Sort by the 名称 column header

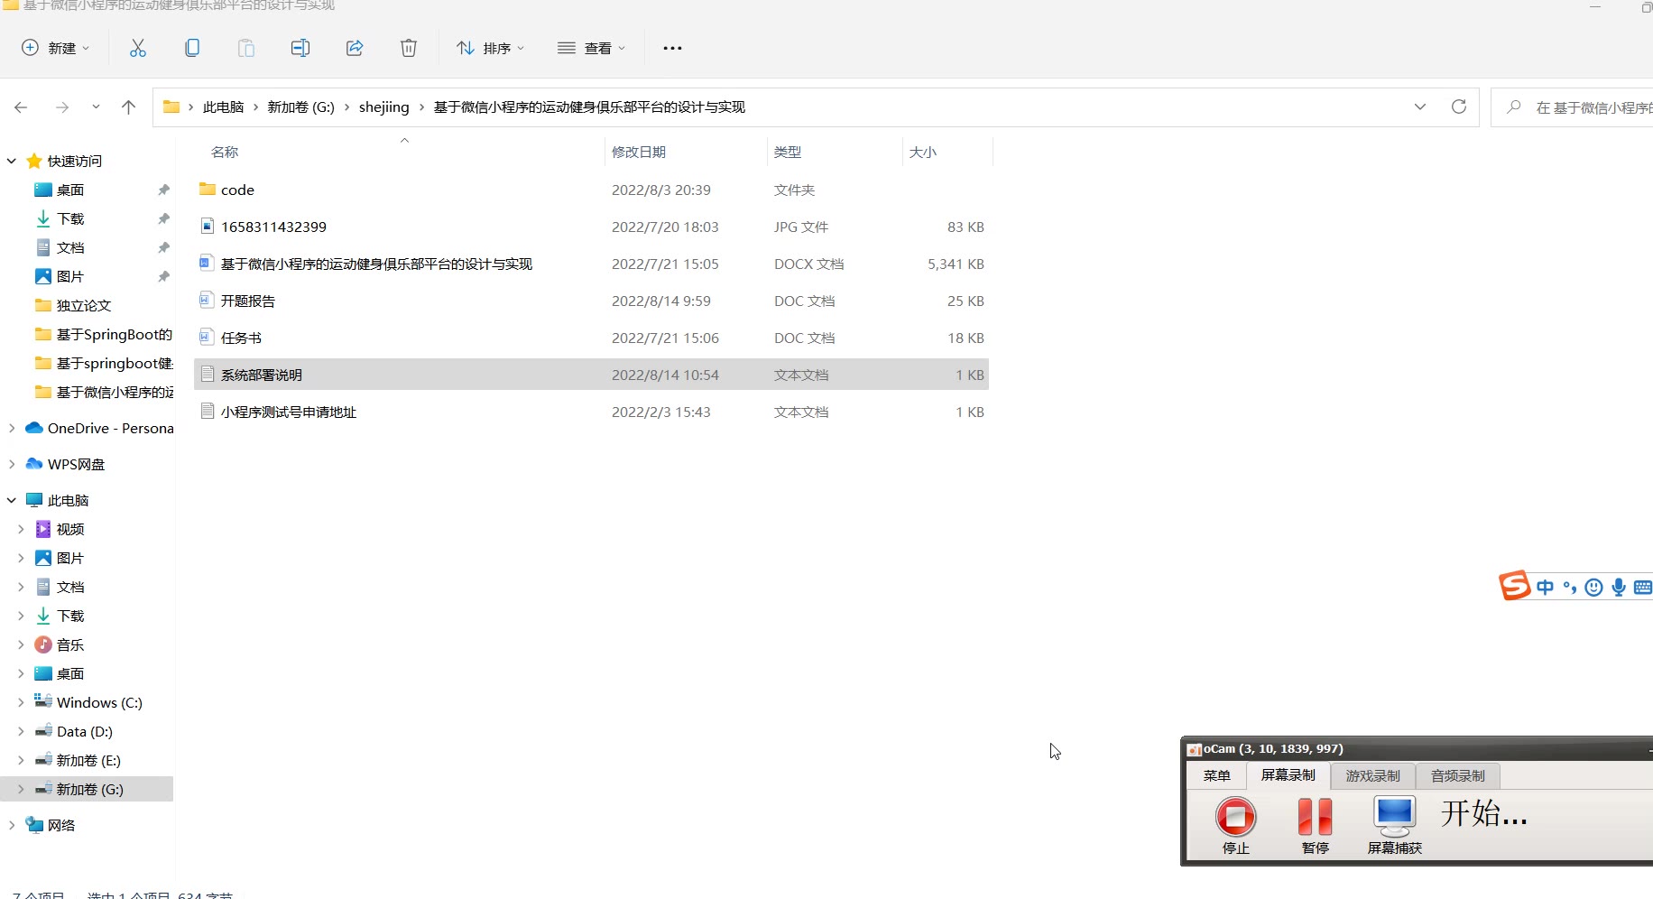[225, 152]
